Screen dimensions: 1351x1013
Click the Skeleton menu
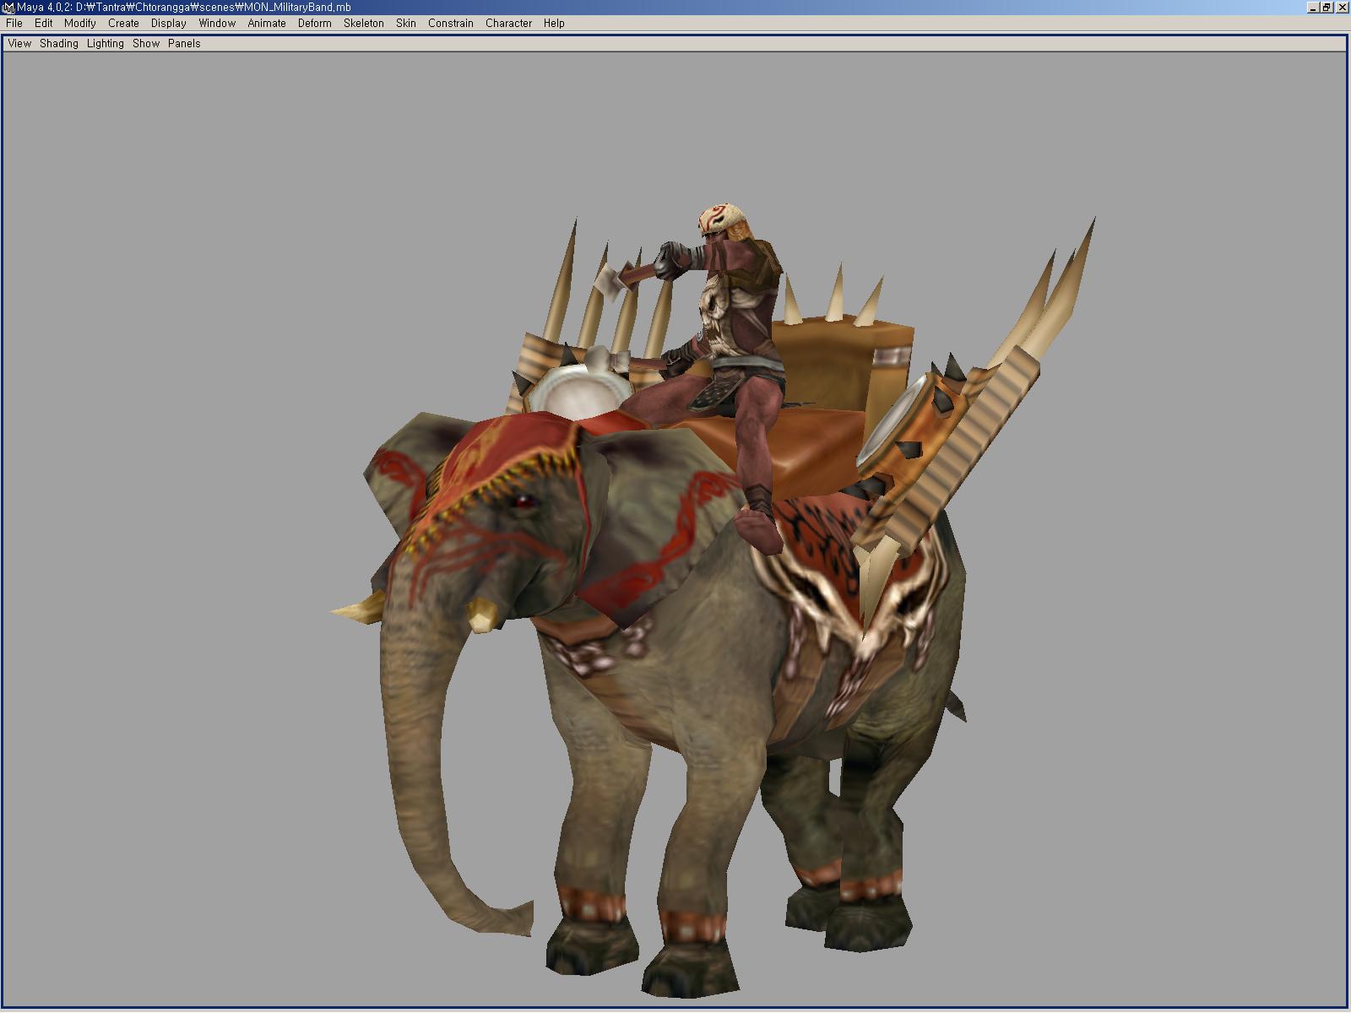363,24
